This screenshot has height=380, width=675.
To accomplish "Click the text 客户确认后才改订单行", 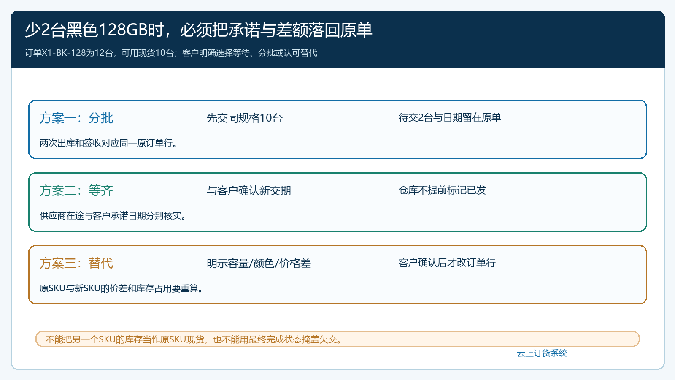I will click(447, 263).
